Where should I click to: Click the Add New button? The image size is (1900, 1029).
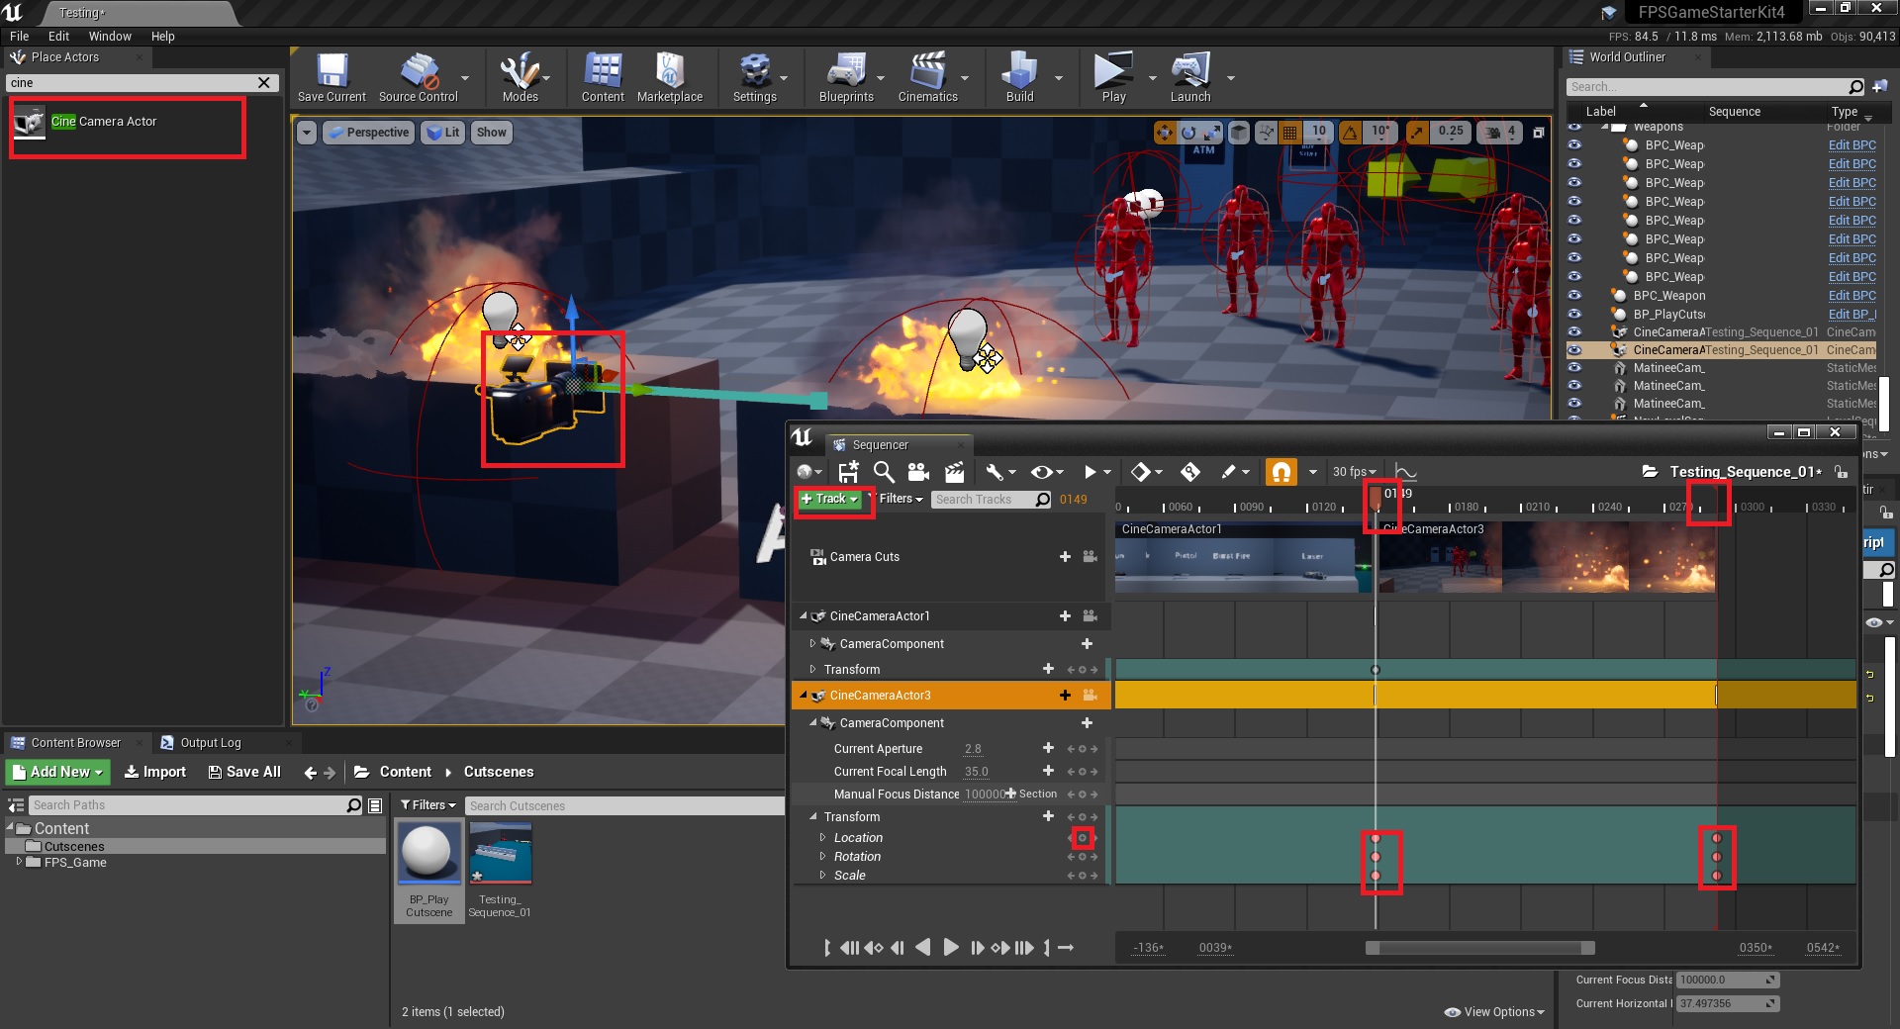(57, 772)
